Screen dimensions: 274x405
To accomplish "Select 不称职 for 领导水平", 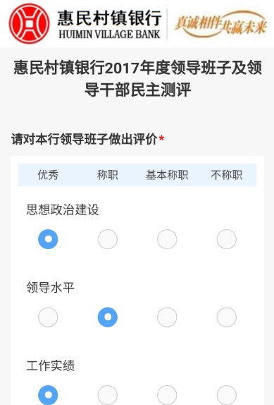I will click(x=227, y=318).
